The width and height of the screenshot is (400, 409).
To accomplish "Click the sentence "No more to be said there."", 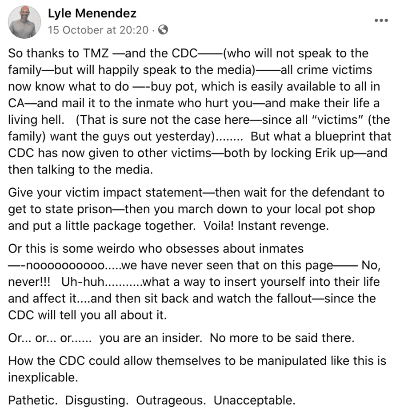I will (x=282, y=338).
